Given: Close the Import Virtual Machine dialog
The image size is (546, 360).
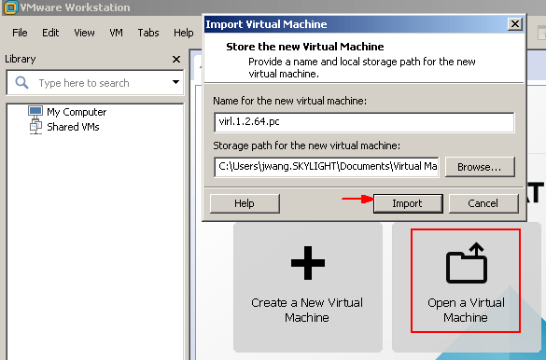Looking at the screenshot, I should [x=514, y=24].
